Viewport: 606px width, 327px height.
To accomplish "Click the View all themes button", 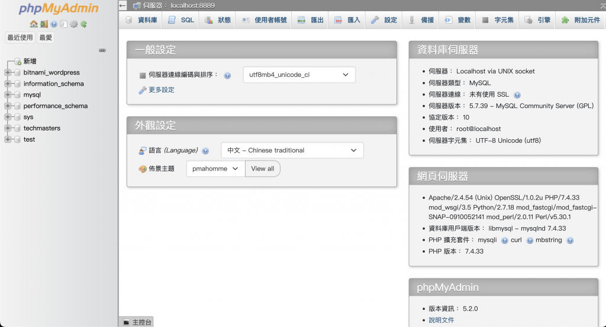I will (x=262, y=169).
